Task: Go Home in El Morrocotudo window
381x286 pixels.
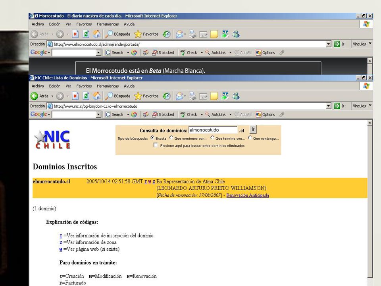Action: point(97,34)
